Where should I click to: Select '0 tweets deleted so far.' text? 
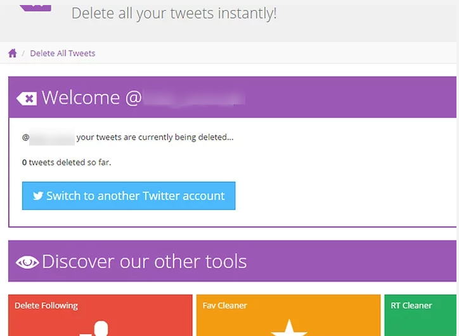[x=67, y=163]
